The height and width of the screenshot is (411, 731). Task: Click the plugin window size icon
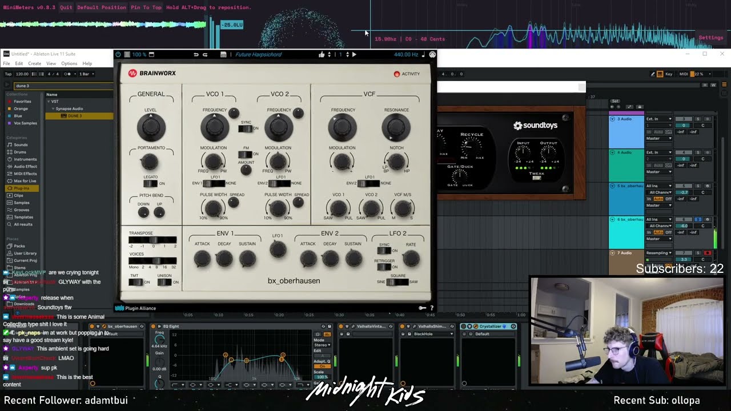pos(151,54)
